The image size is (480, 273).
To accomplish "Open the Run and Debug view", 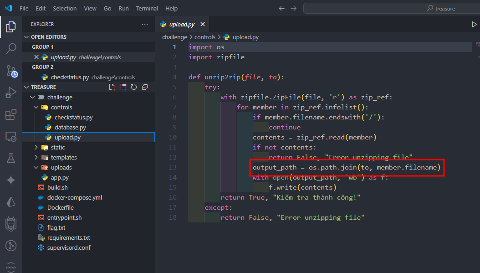I will (x=11, y=93).
